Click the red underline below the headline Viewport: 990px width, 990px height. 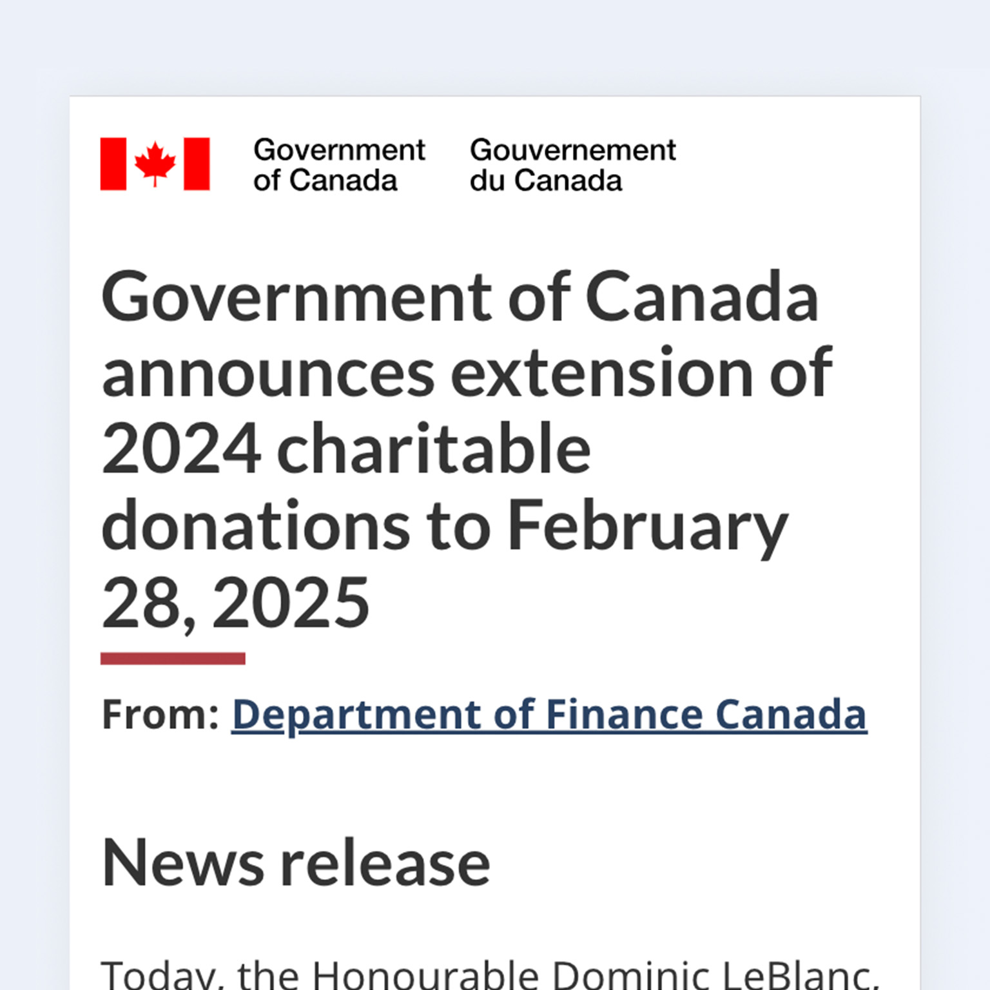tap(174, 659)
